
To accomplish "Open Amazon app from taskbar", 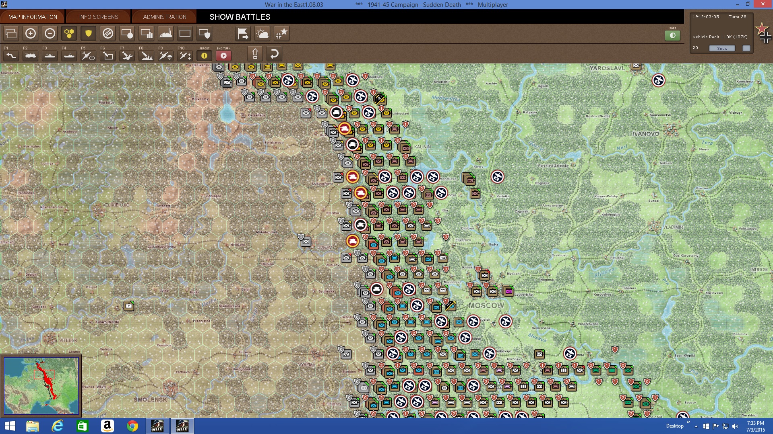I will [x=107, y=426].
